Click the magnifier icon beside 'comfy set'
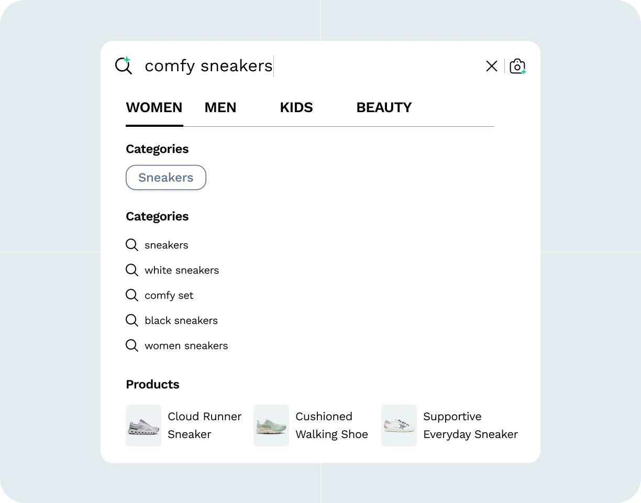The width and height of the screenshot is (641, 503). click(131, 295)
